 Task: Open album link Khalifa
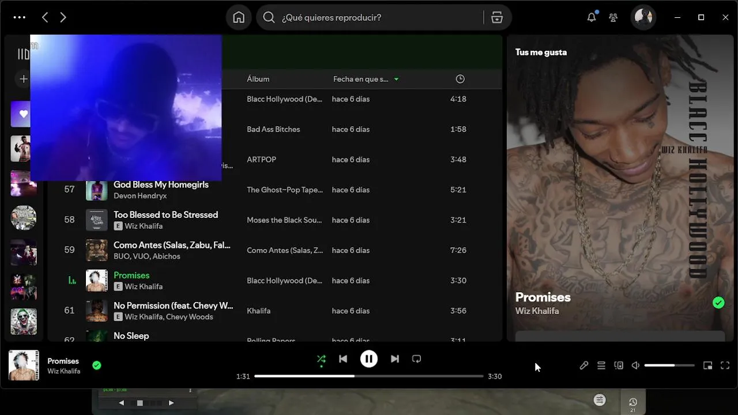pyautogui.click(x=258, y=311)
